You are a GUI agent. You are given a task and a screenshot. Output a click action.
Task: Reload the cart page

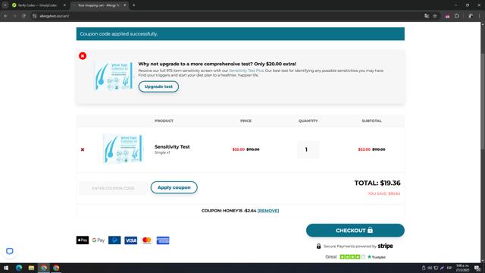(23, 16)
